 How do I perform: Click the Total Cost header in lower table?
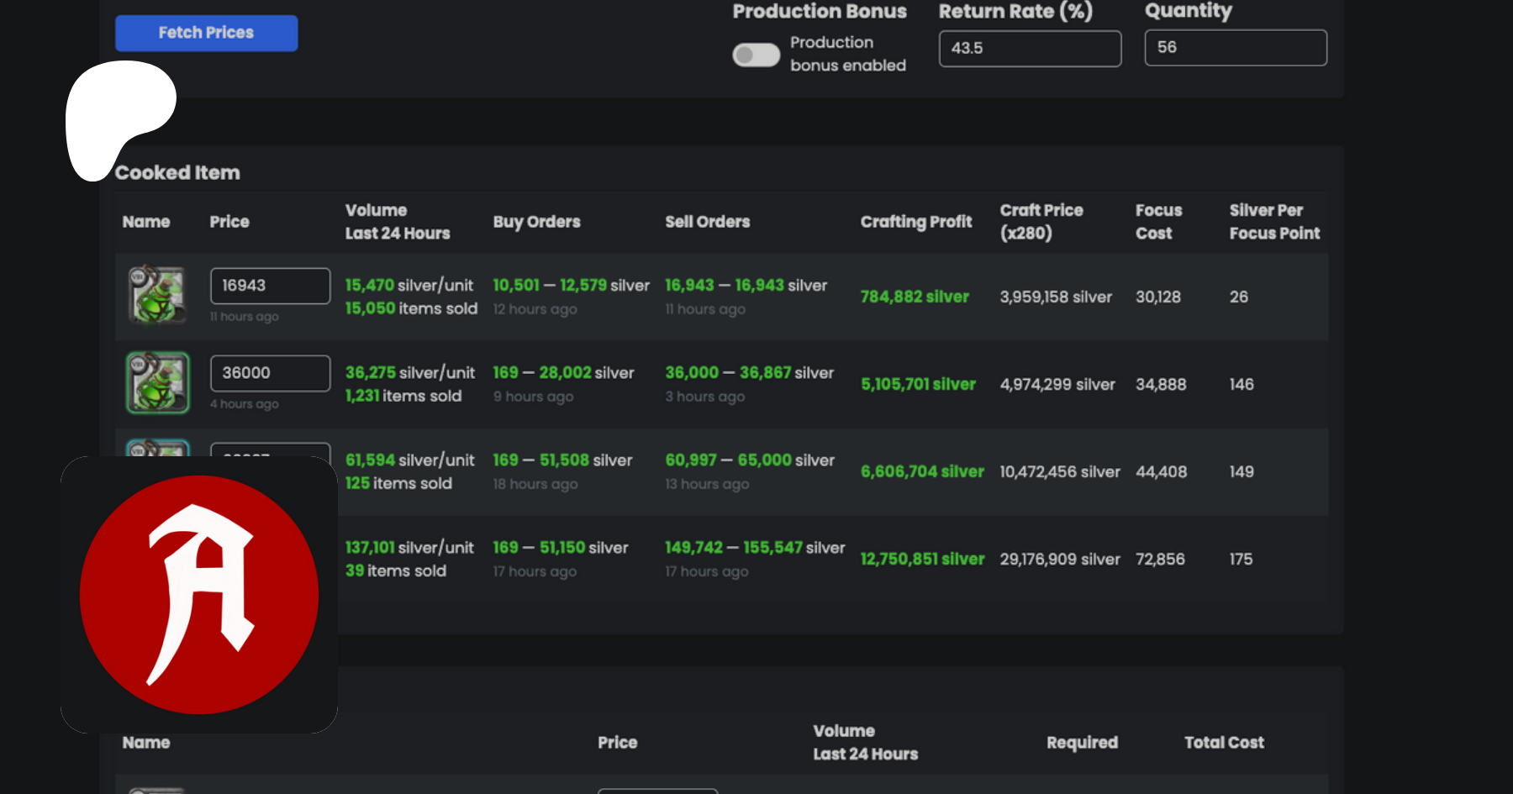coord(1223,743)
